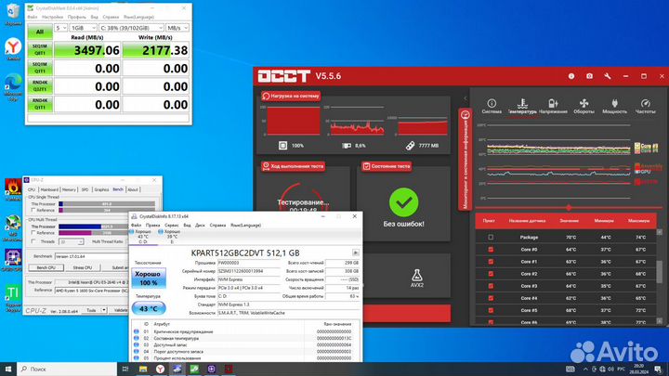Click CPU-Z Stress CPU button
The height and width of the screenshot is (376, 669).
[x=83, y=267]
